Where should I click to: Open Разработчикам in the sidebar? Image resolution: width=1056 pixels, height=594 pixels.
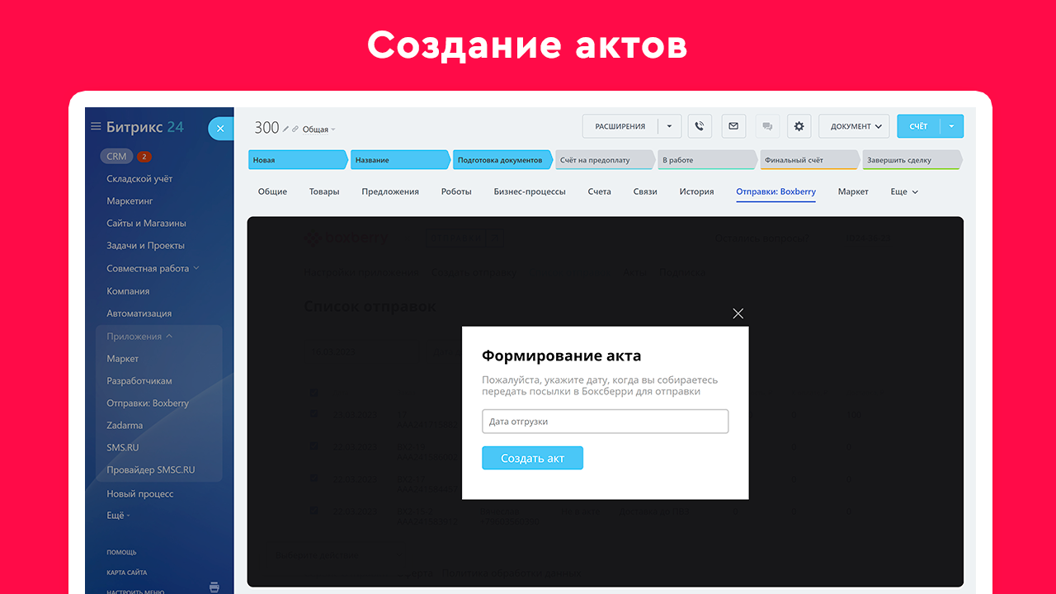coord(139,381)
